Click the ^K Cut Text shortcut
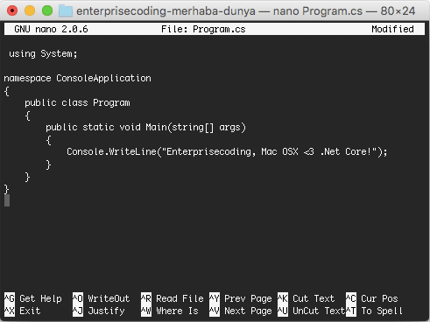The image size is (430, 322). pyautogui.click(x=306, y=298)
